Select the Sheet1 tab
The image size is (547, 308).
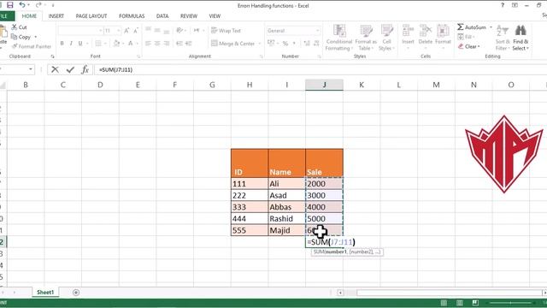pos(45,293)
